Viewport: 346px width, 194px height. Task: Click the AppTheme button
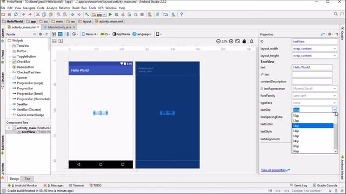pyautogui.click(x=121, y=34)
